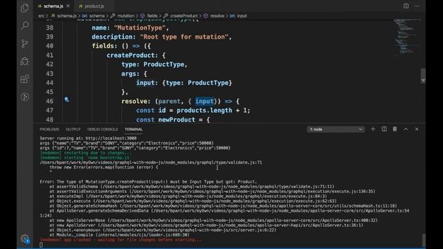Click the terminal prompt cursor line
The width and height of the screenshot is (443, 249).
(42, 245)
